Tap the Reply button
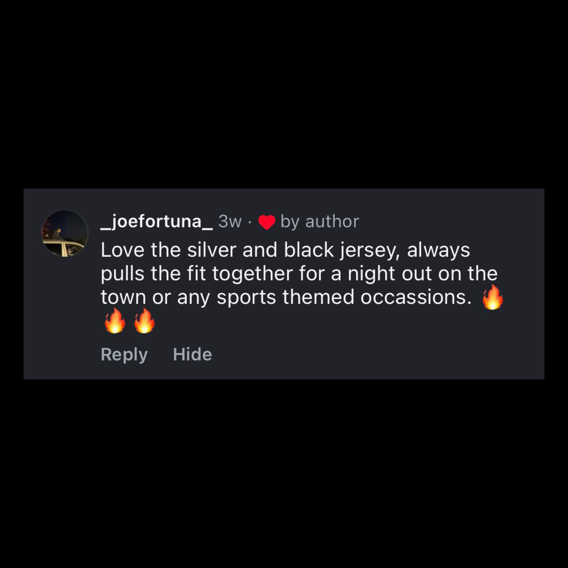Viewport: 568px width, 568px height. pos(124,354)
